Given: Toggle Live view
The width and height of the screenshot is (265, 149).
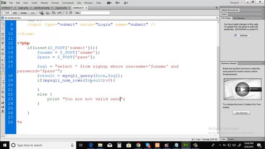Looking at the screenshot, I should coord(32,13).
